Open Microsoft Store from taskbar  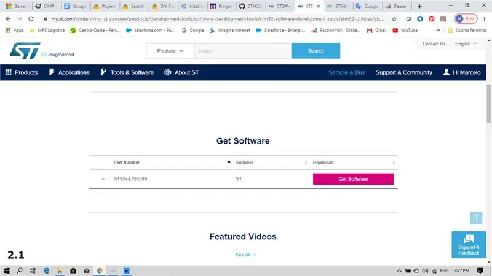(73, 270)
